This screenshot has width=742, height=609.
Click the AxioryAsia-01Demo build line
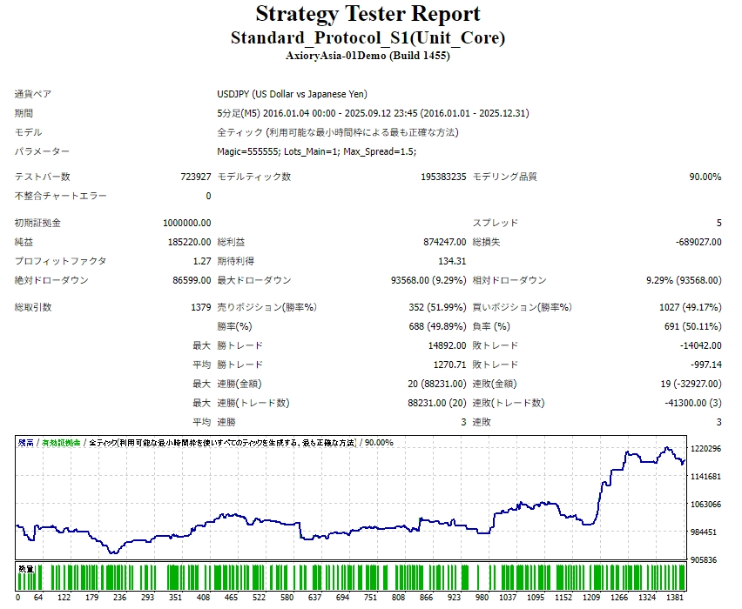[x=368, y=57]
